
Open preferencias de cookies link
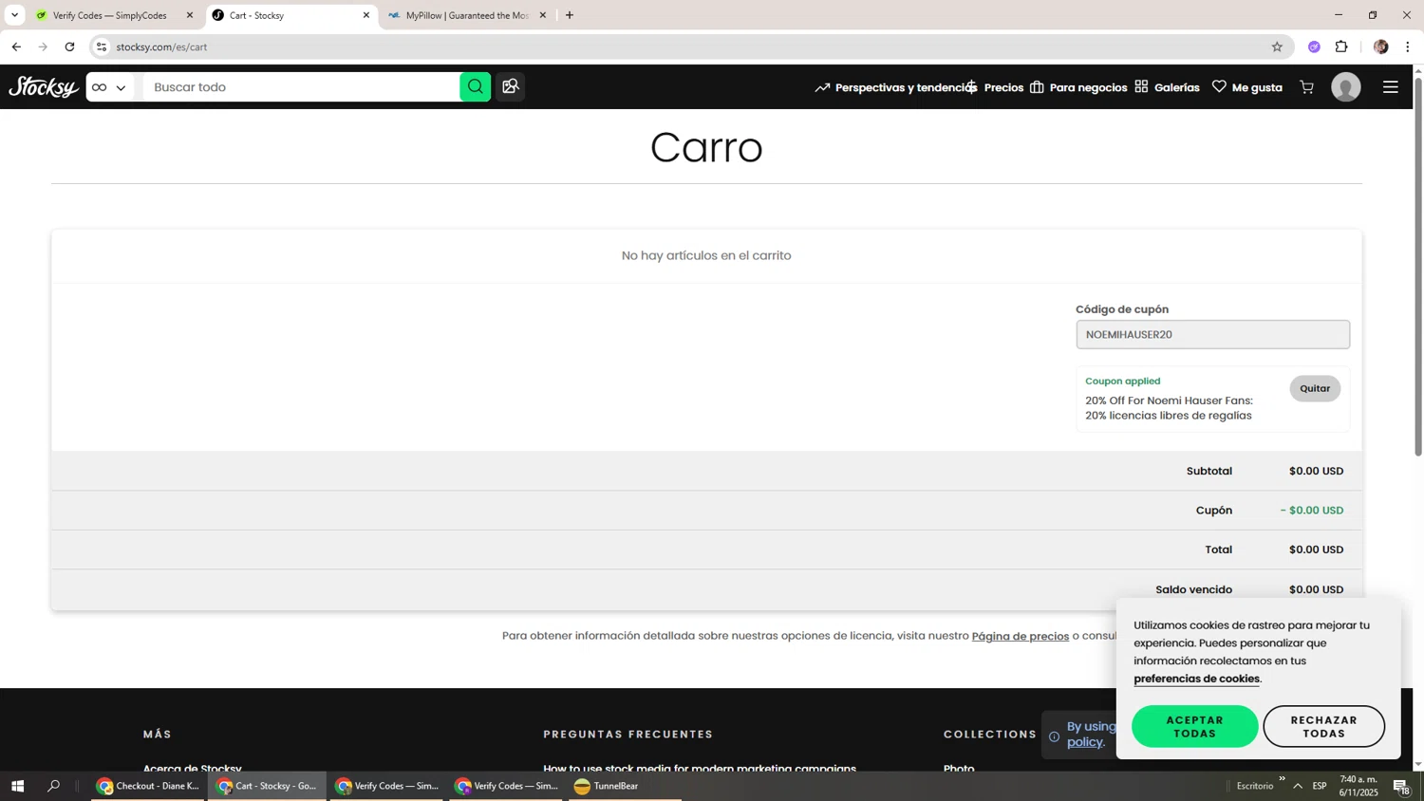pyautogui.click(x=1196, y=679)
